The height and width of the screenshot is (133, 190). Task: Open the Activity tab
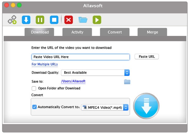(x=77, y=32)
